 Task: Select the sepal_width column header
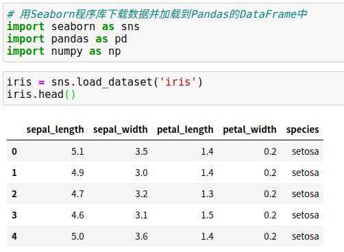click(120, 129)
